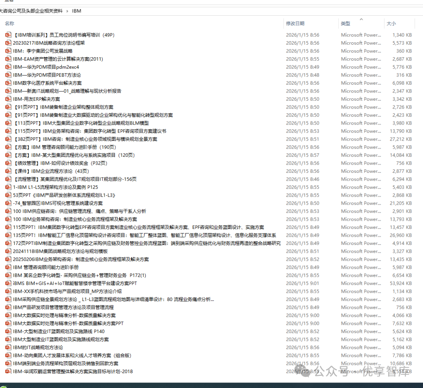Image resolution: width=423 pixels, height=388 pixels.
Task: Select file starting with 115页PPT！IBM集团数字化转型EPF
Action: coord(138,227)
